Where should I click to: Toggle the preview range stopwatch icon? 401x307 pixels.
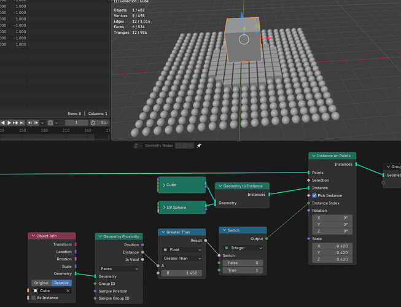[93, 123]
